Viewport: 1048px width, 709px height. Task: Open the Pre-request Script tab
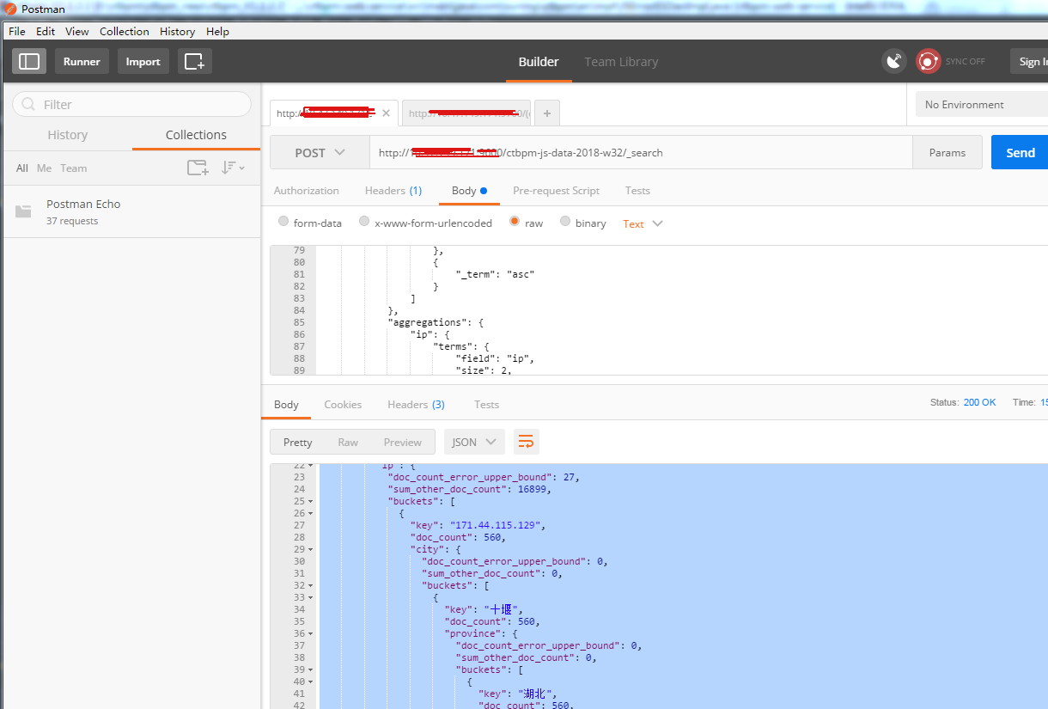(x=556, y=191)
